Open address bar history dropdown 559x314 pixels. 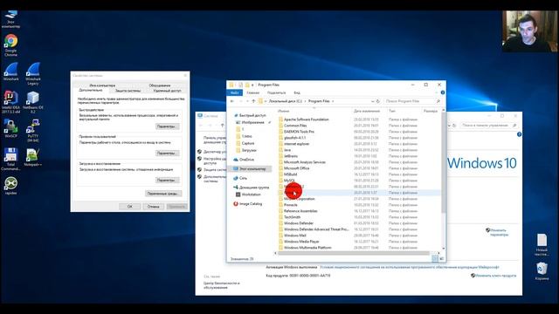tap(373, 101)
